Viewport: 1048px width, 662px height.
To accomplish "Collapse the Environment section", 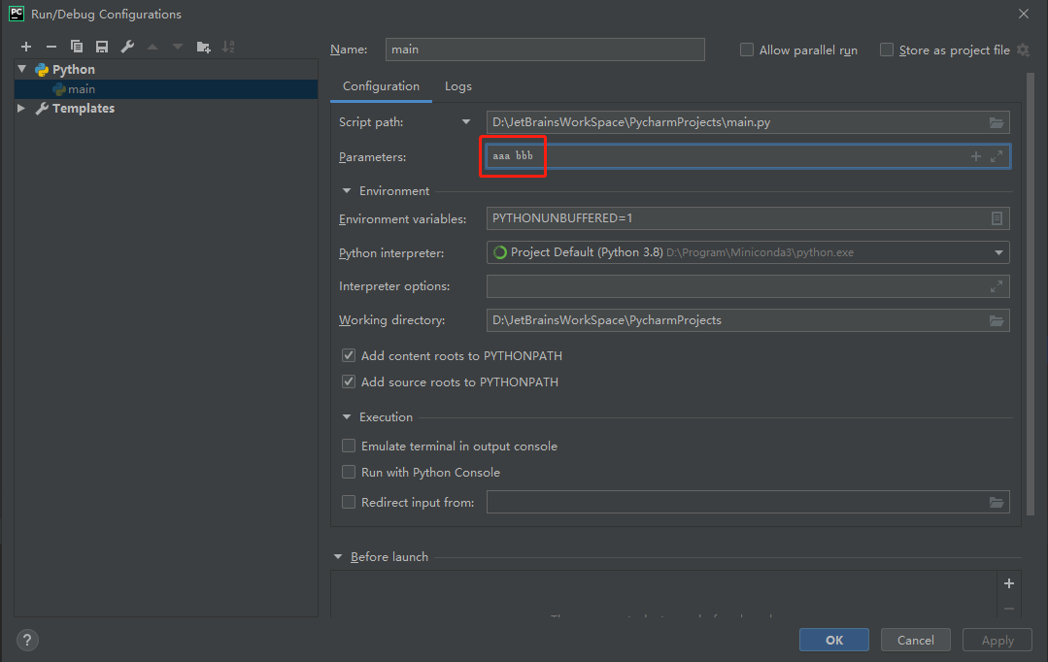I will (347, 191).
